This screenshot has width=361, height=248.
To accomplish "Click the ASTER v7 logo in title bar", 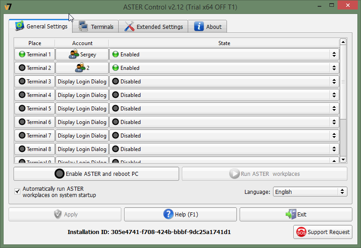I will 8,7.
